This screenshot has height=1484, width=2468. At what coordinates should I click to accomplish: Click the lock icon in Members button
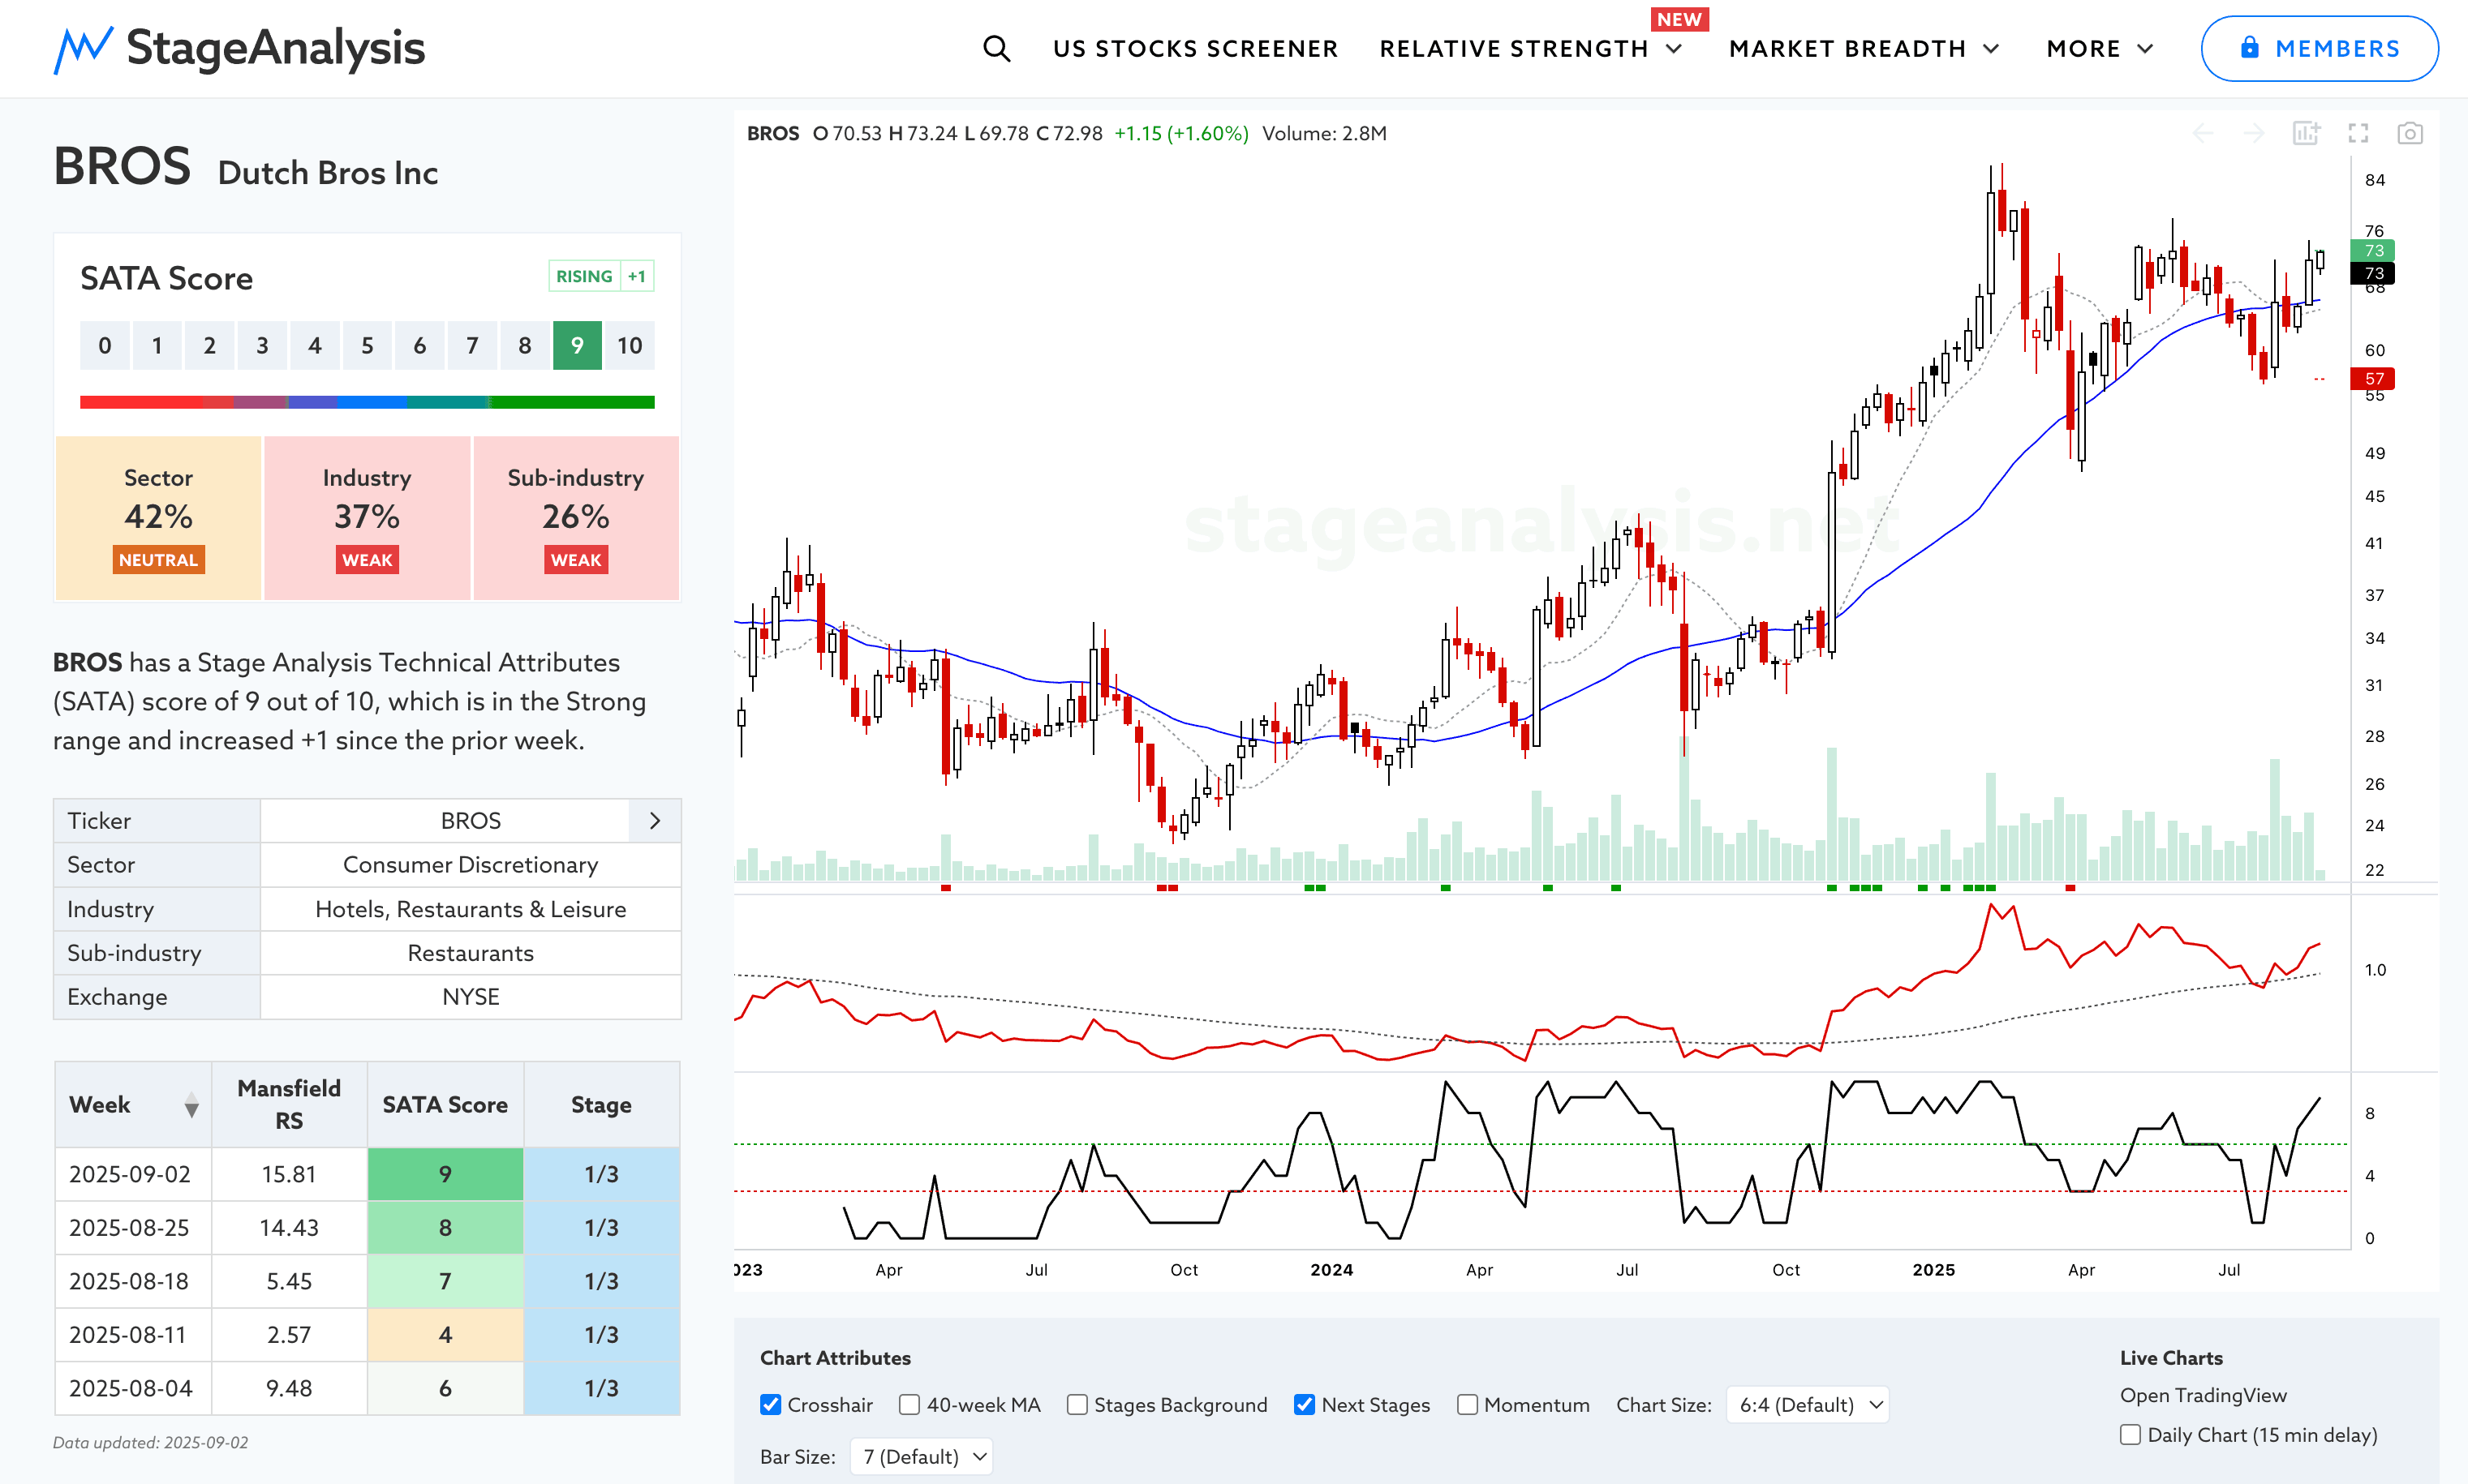(x=2249, y=47)
